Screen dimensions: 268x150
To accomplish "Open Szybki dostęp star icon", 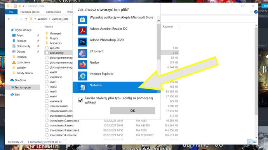I will coord(12,30).
